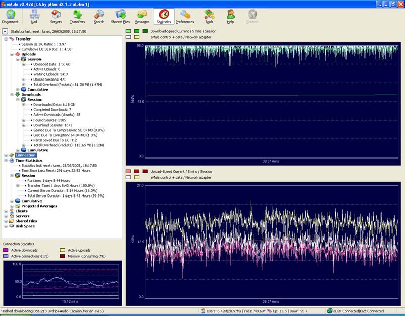405x316 pixels.
Task: Select the Connection tree item
Action: (x=25, y=155)
